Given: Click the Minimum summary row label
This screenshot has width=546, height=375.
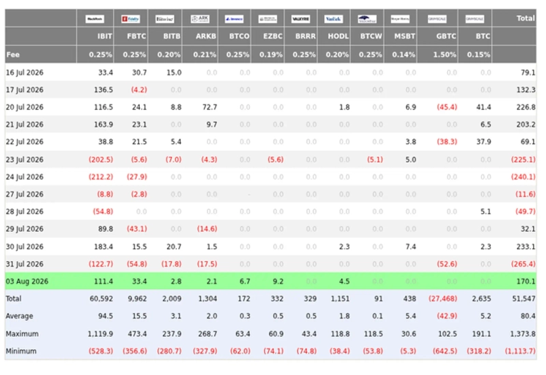Looking at the screenshot, I should (x=21, y=351).
